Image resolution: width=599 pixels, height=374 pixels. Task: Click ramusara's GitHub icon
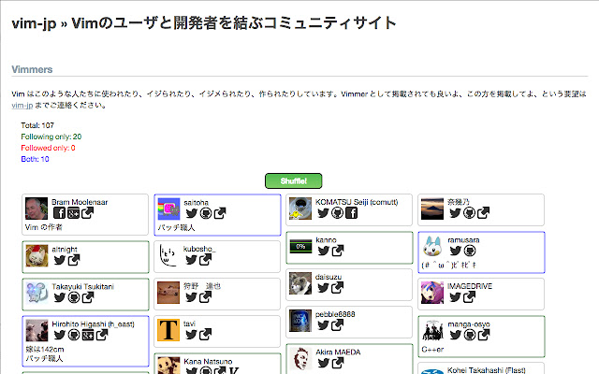[x=470, y=251]
